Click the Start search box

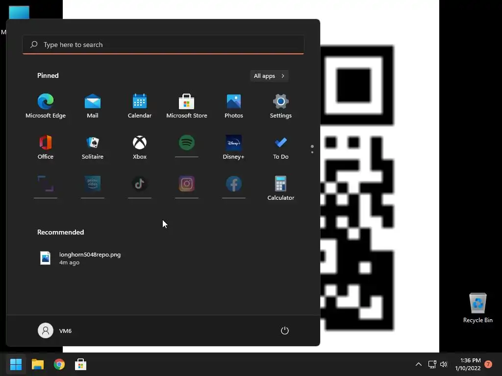pyautogui.click(x=163, y=45)
